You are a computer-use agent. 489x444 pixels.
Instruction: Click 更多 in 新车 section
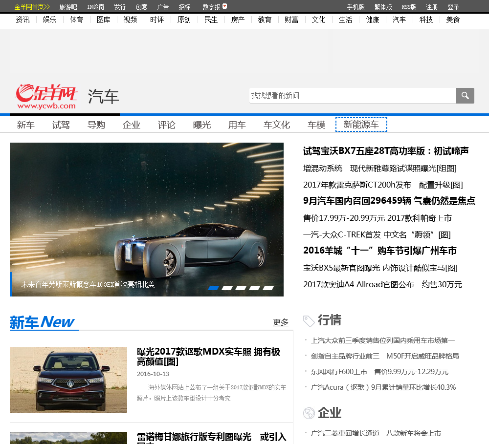point(280,322)
